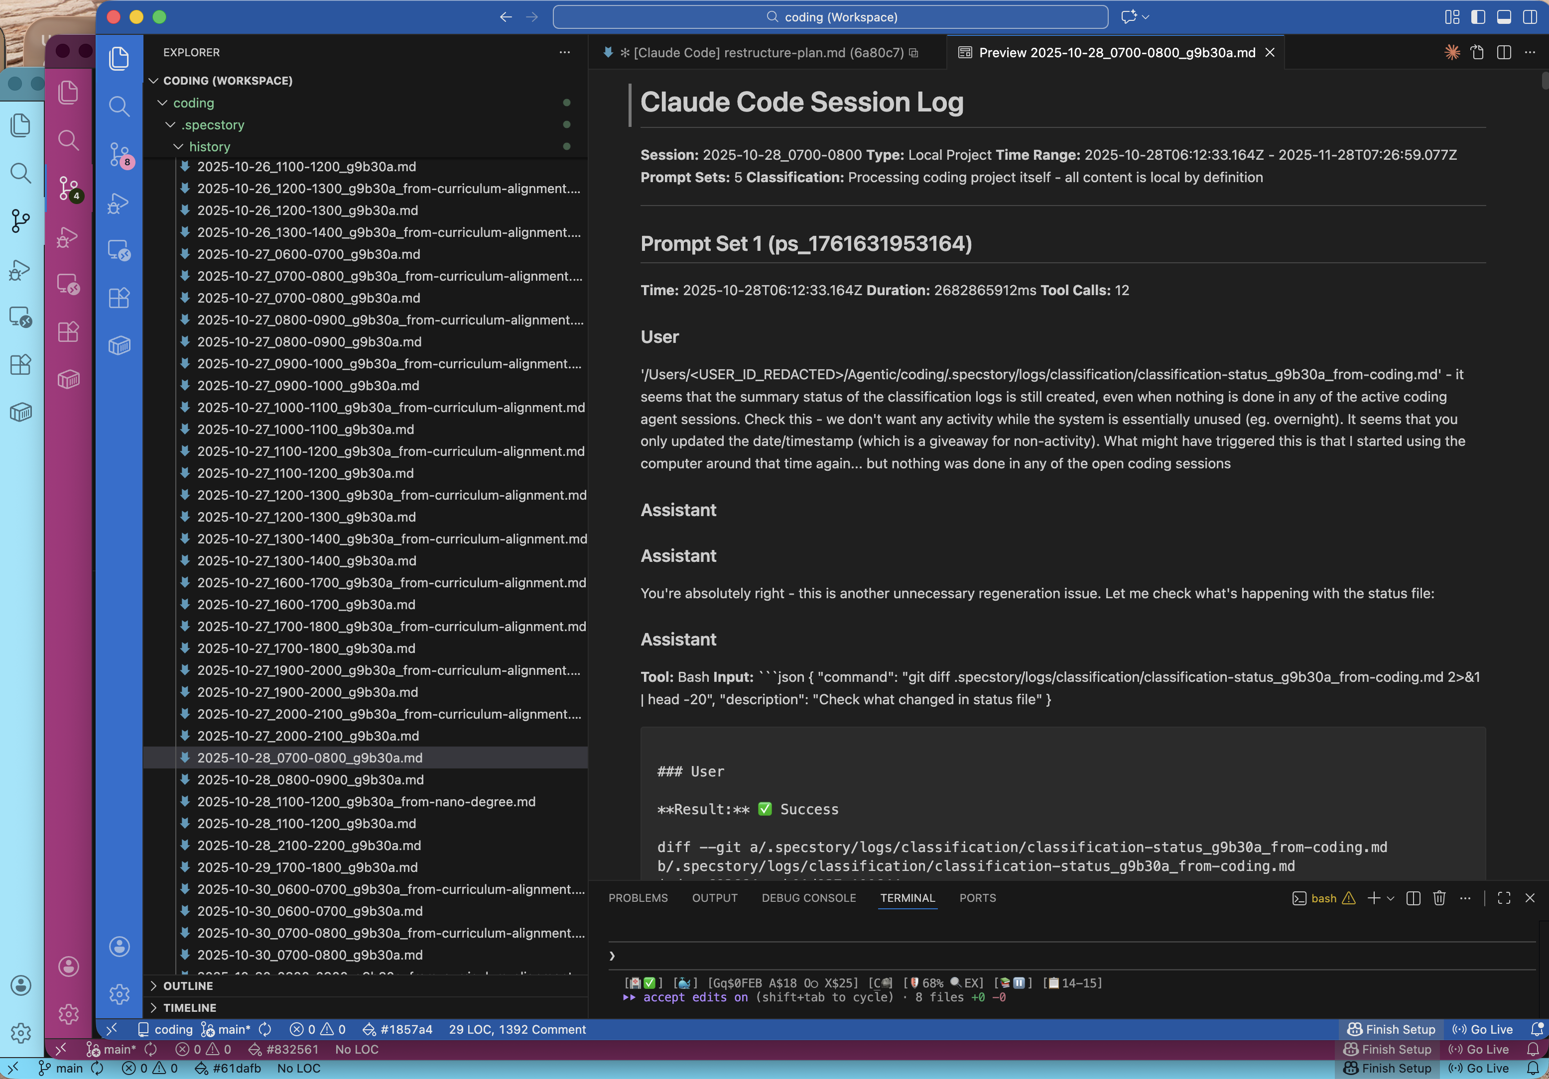This screenshot has width=1549, height=1079.
Task: Expand the new terminal launch profile dropdown
Action: point(1391,898)
